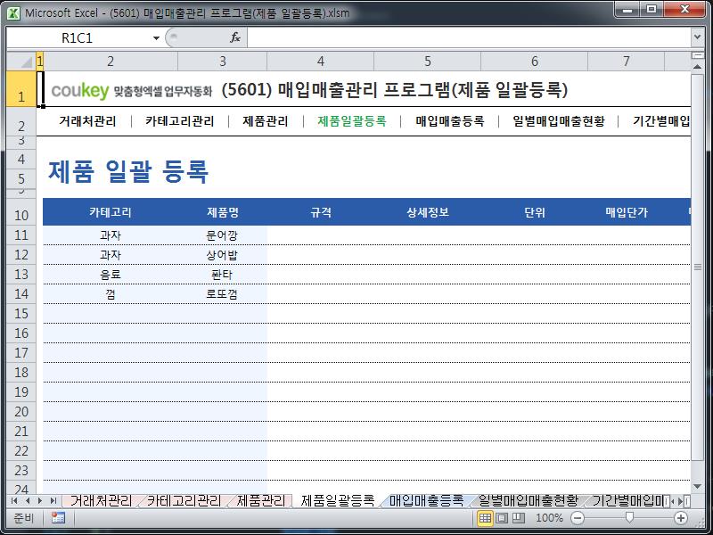
Task: Click previous sheet tab navigation arrow
Action: click(x=28, y=501)
